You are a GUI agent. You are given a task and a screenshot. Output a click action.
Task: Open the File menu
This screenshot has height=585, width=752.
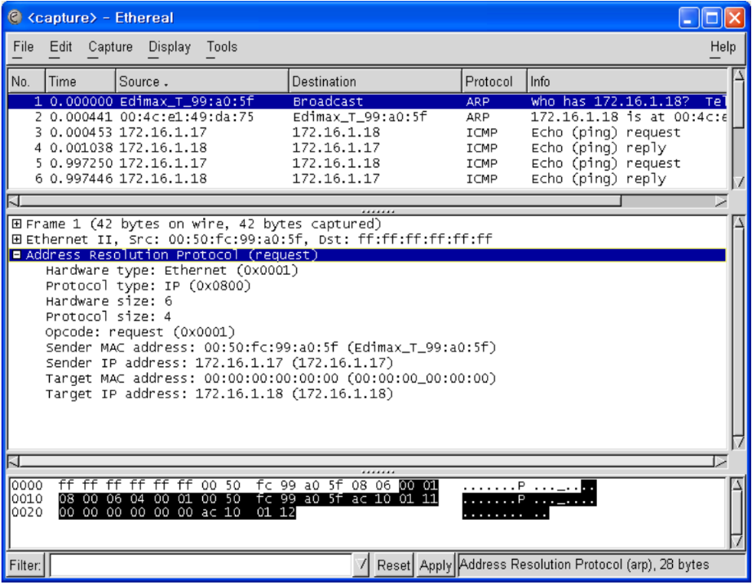[23, 47]
